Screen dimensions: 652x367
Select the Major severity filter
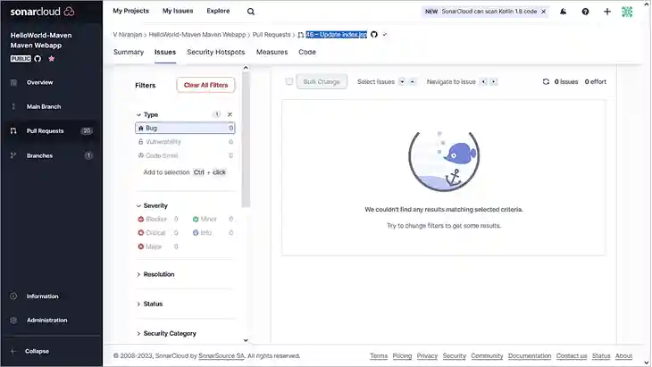click(157, 246)
